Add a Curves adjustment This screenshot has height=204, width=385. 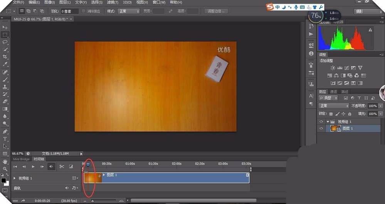pos(346,68)
